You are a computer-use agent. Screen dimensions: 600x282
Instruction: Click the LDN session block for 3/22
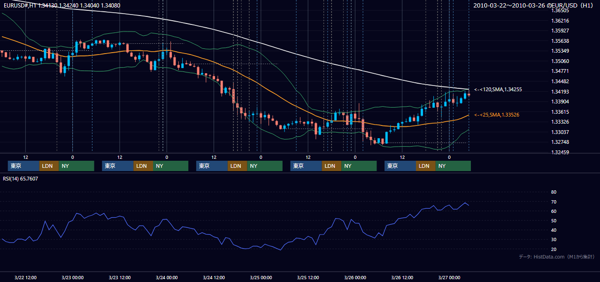[49, 166]
